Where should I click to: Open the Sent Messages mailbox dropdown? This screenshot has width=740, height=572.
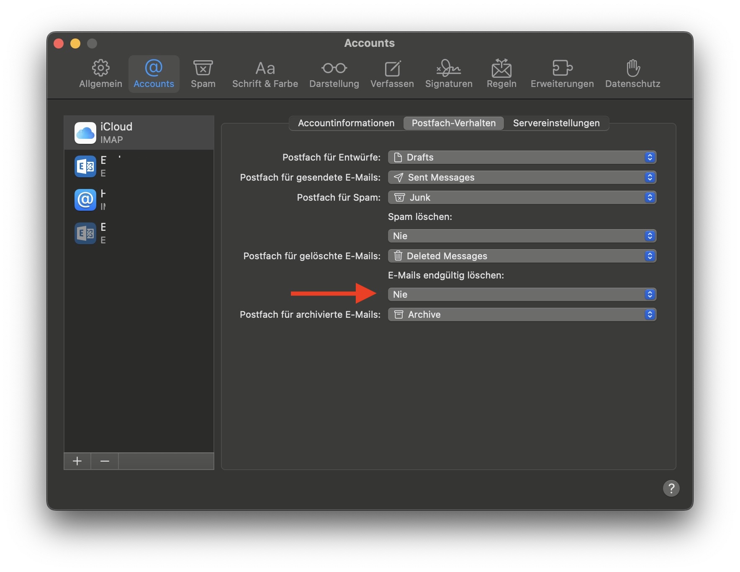pos(522,177)
